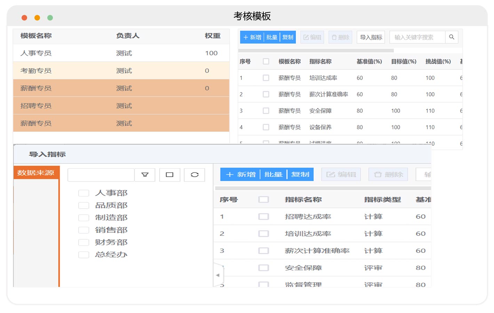Viewport: 494px width, 313px height.
Task: Check the 销售部 checkbox
Action: tap(83, 230)
